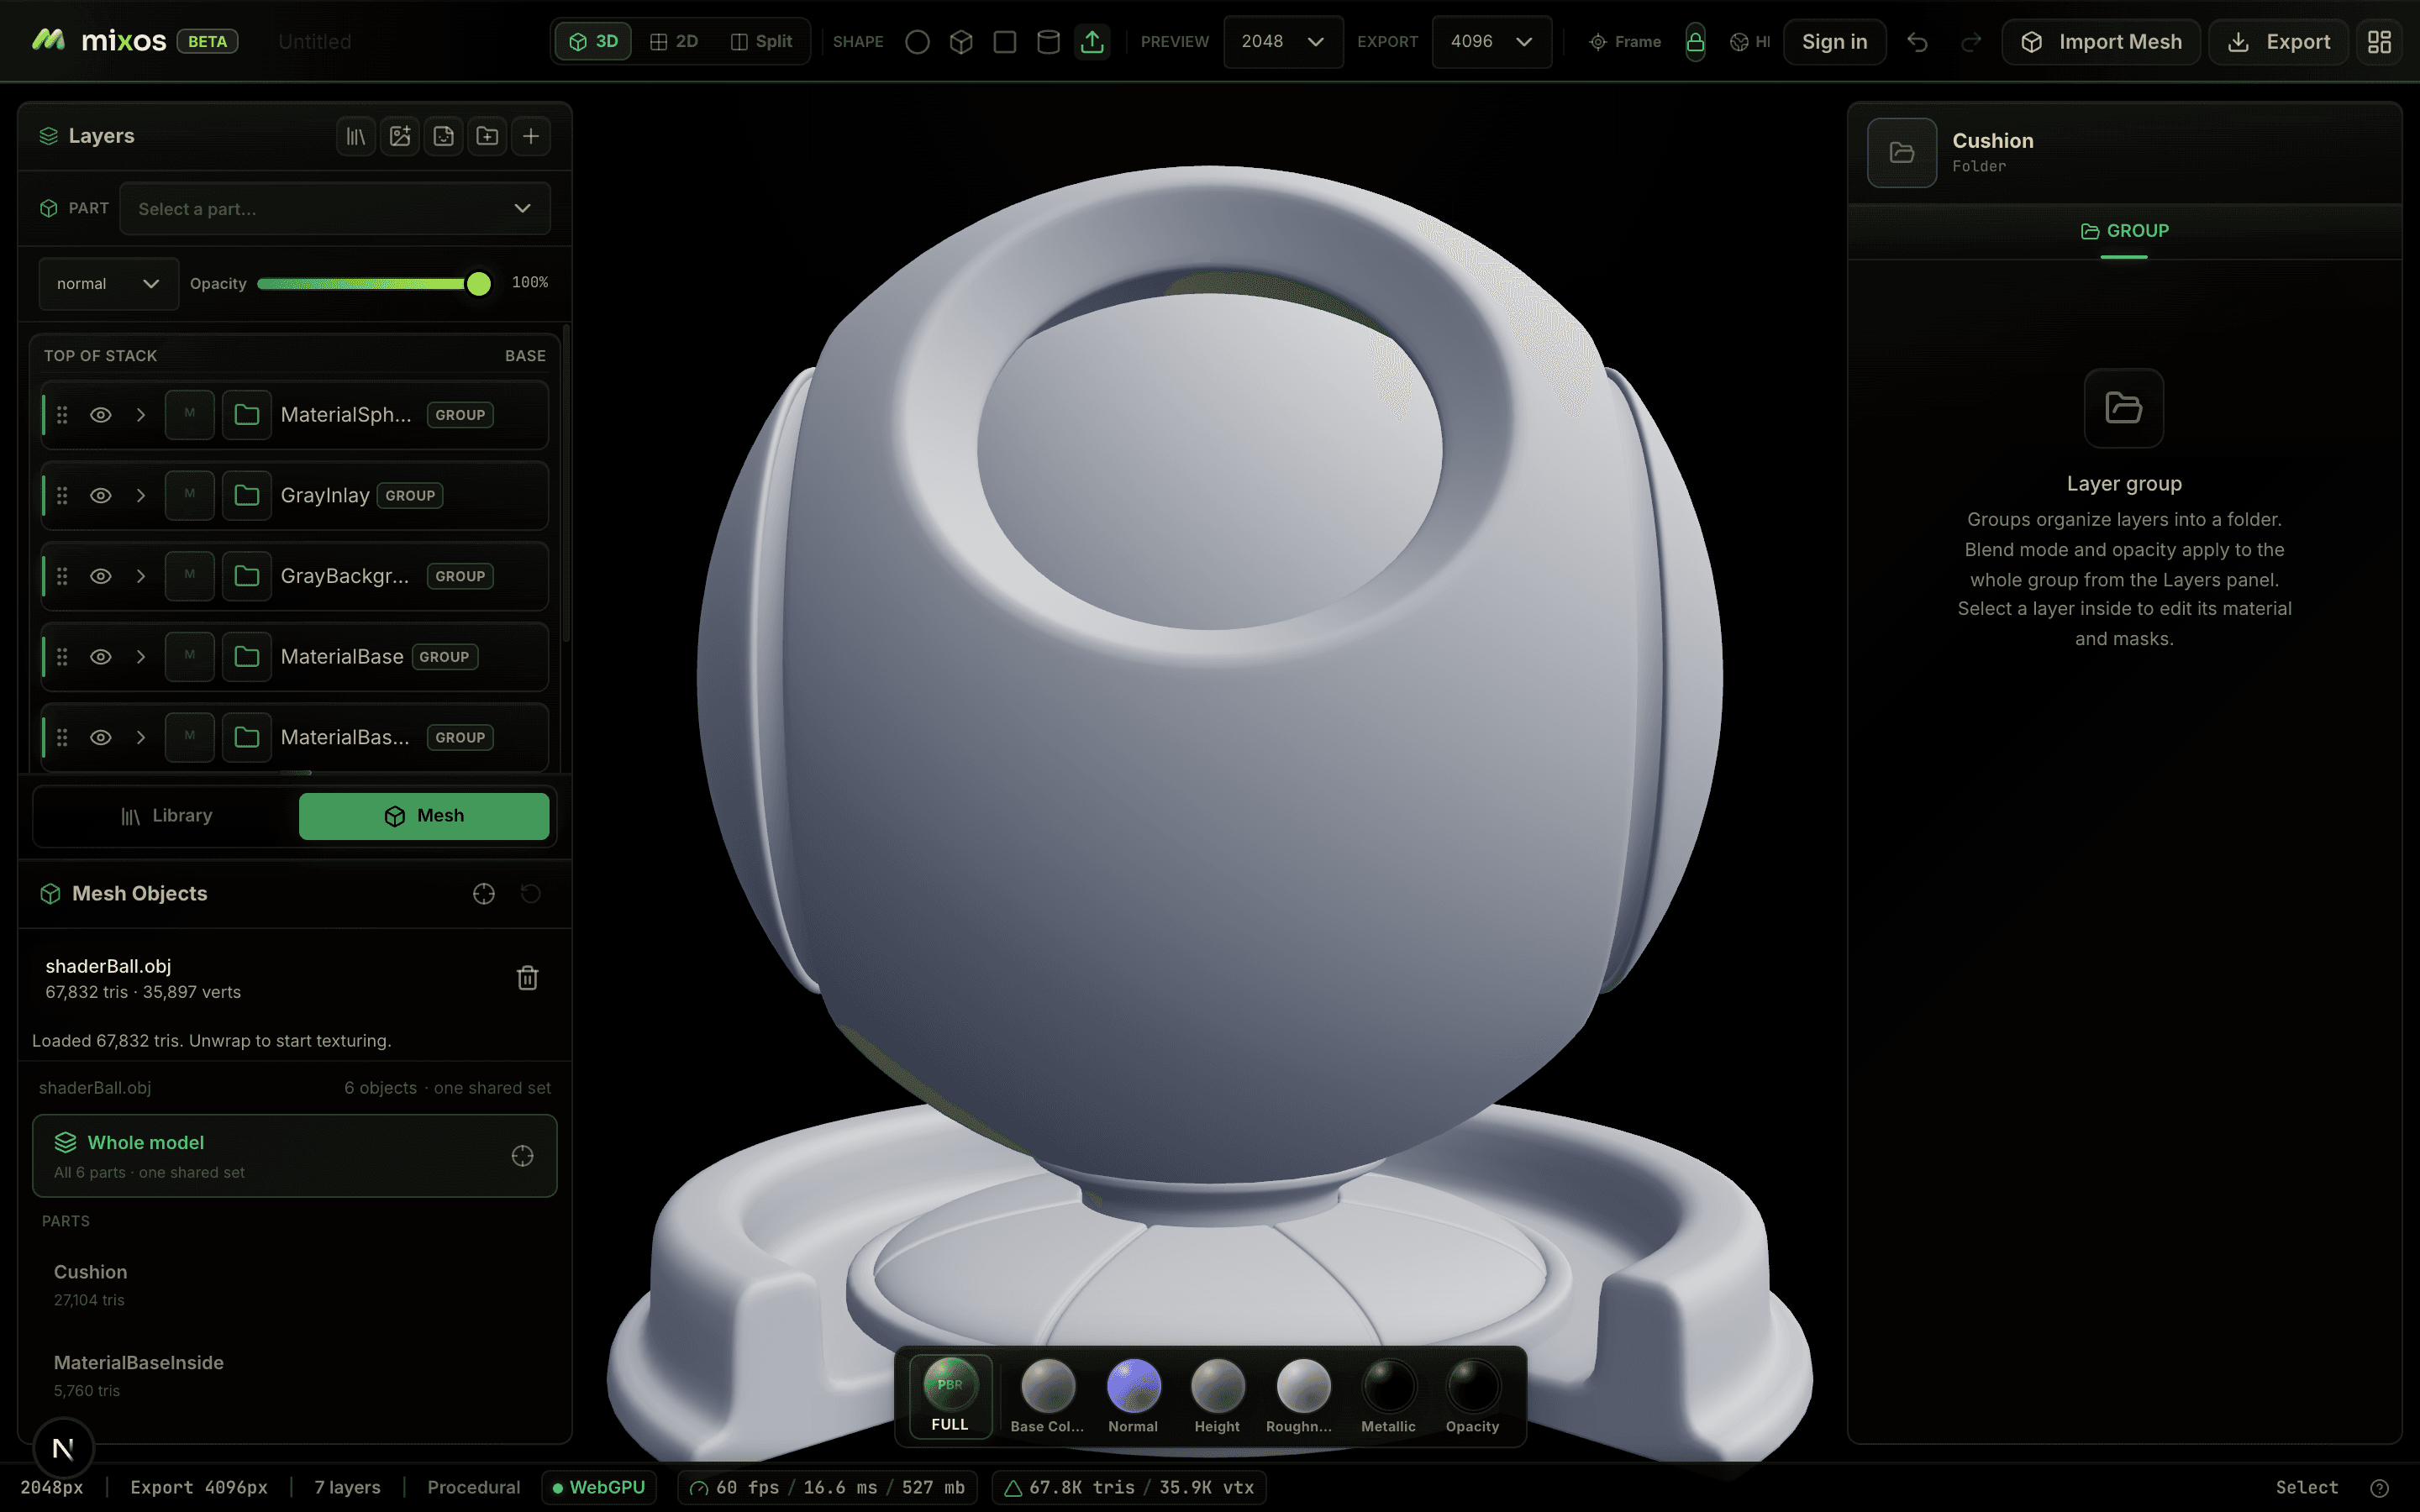Image resolution: width=2420 pixels, height=1512 pixels.
Task: Expand the GrayInlay group chevron
Action: [x=141, y=496]
